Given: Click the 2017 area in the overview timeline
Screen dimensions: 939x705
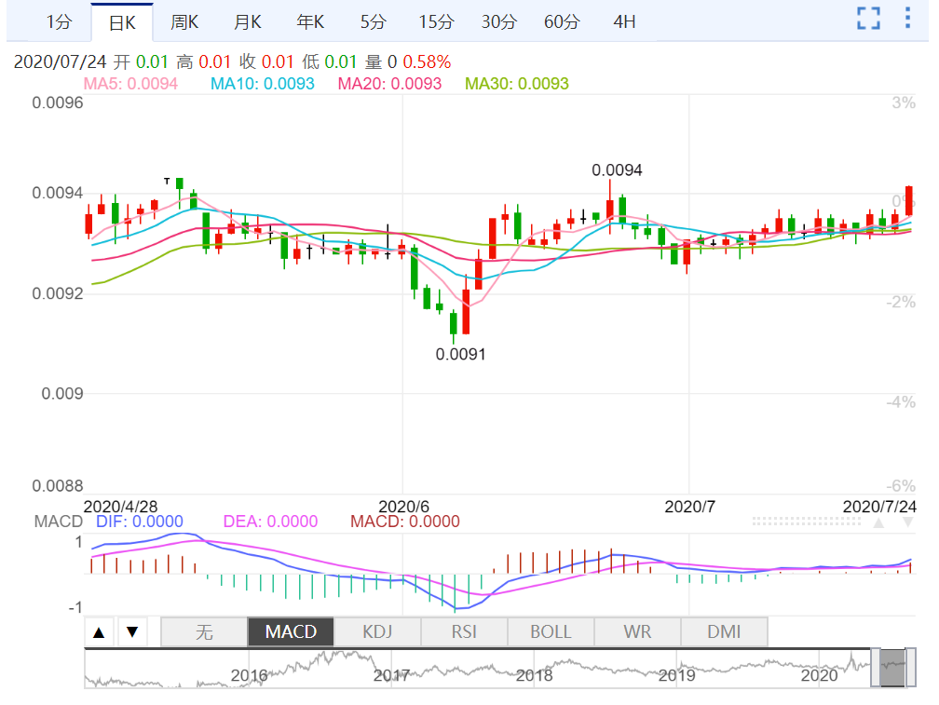Looking at the screenshot, I should point(391,674).
